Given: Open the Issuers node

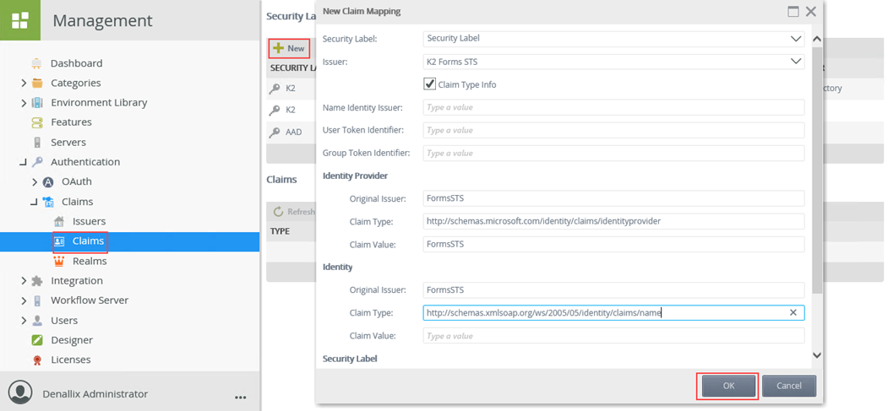Looking at the screenshot, I should 89,222.
